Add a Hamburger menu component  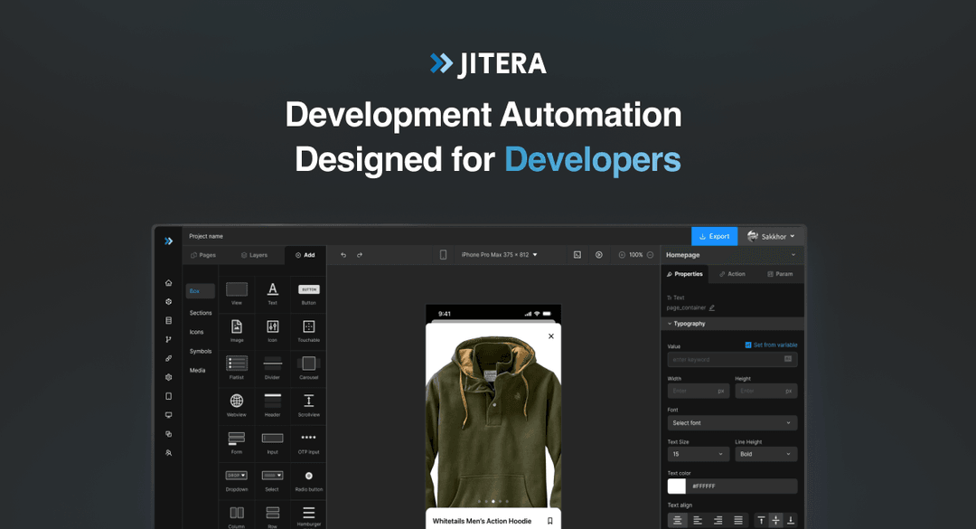tap(307, 513)
